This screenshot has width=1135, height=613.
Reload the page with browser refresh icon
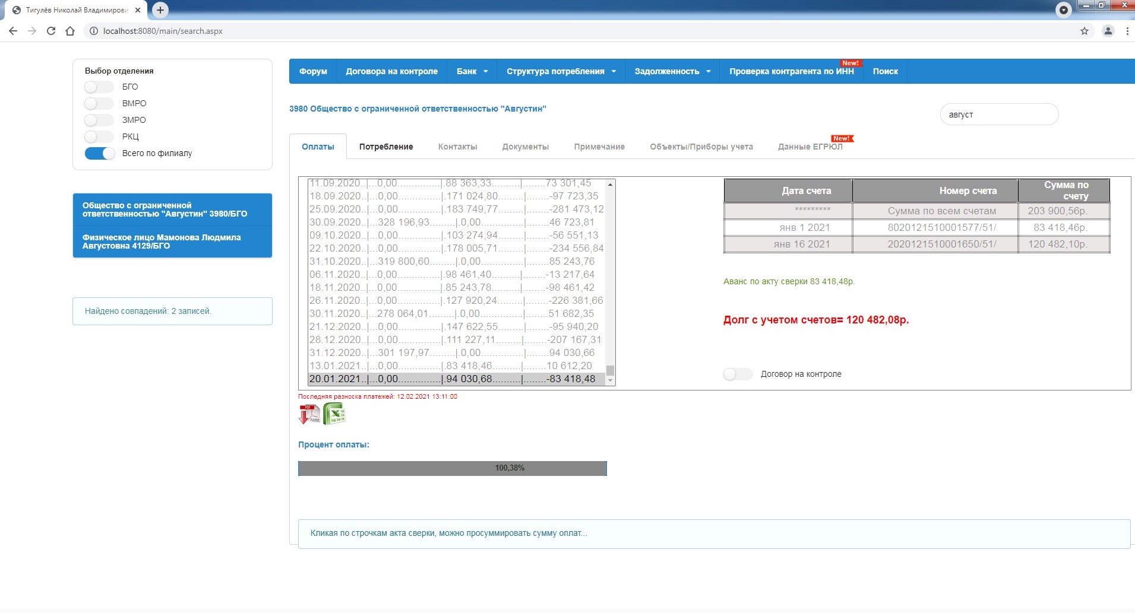coord(51,31)
